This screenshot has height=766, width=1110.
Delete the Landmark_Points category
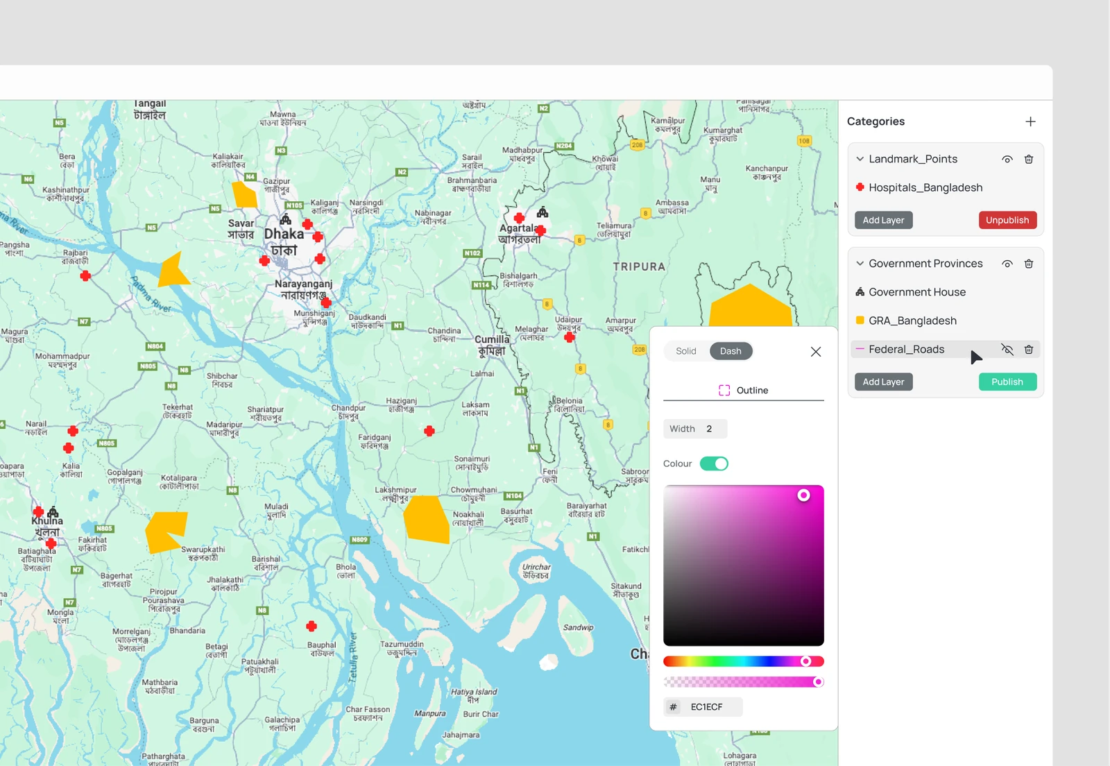(x=1029, y=159)
